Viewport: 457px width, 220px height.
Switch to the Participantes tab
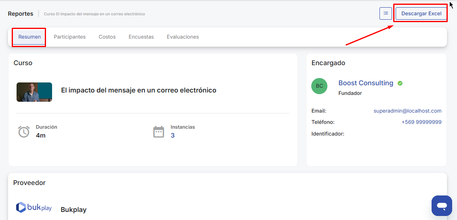pyautogui.click(x=70, y=37)
